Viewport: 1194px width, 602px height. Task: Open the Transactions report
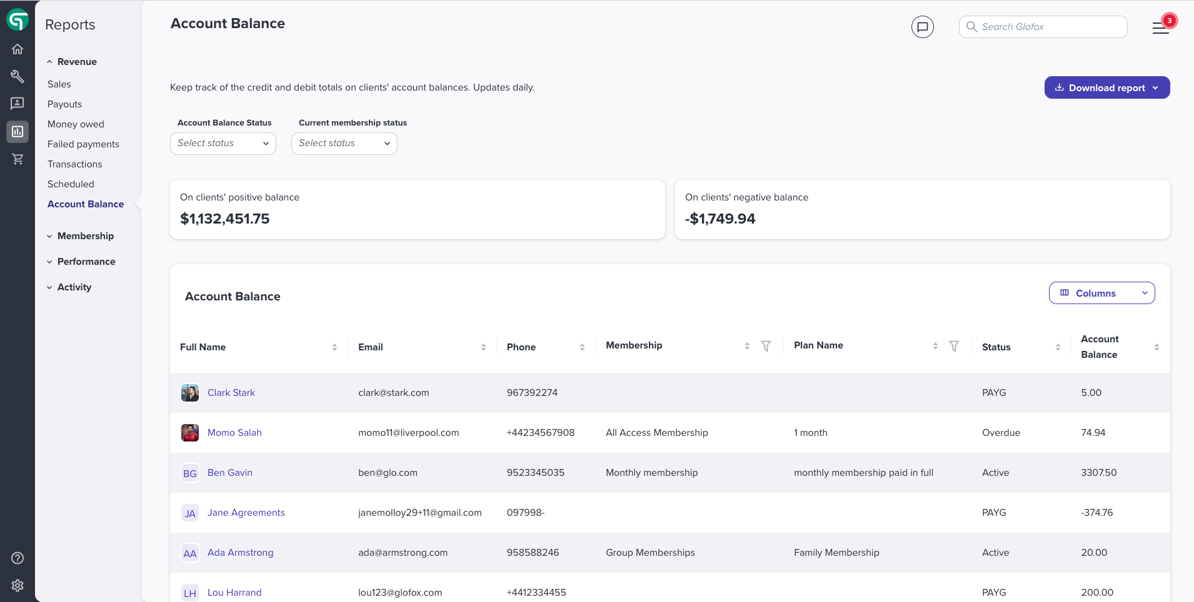(x=75, y=164)
